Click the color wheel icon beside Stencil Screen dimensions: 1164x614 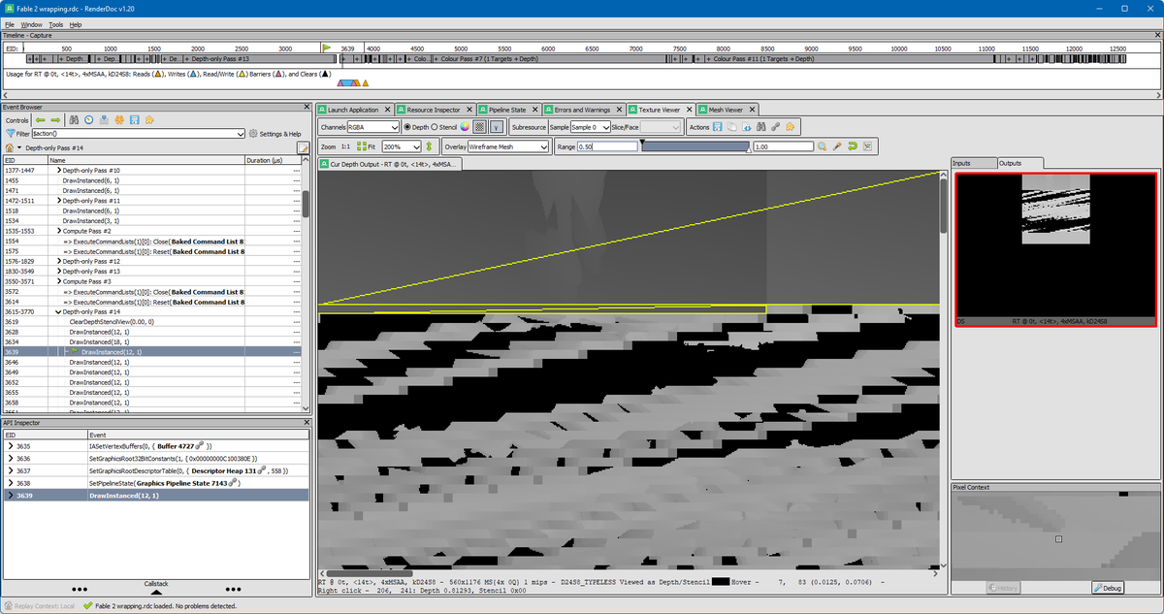click(x=465, y=127)
